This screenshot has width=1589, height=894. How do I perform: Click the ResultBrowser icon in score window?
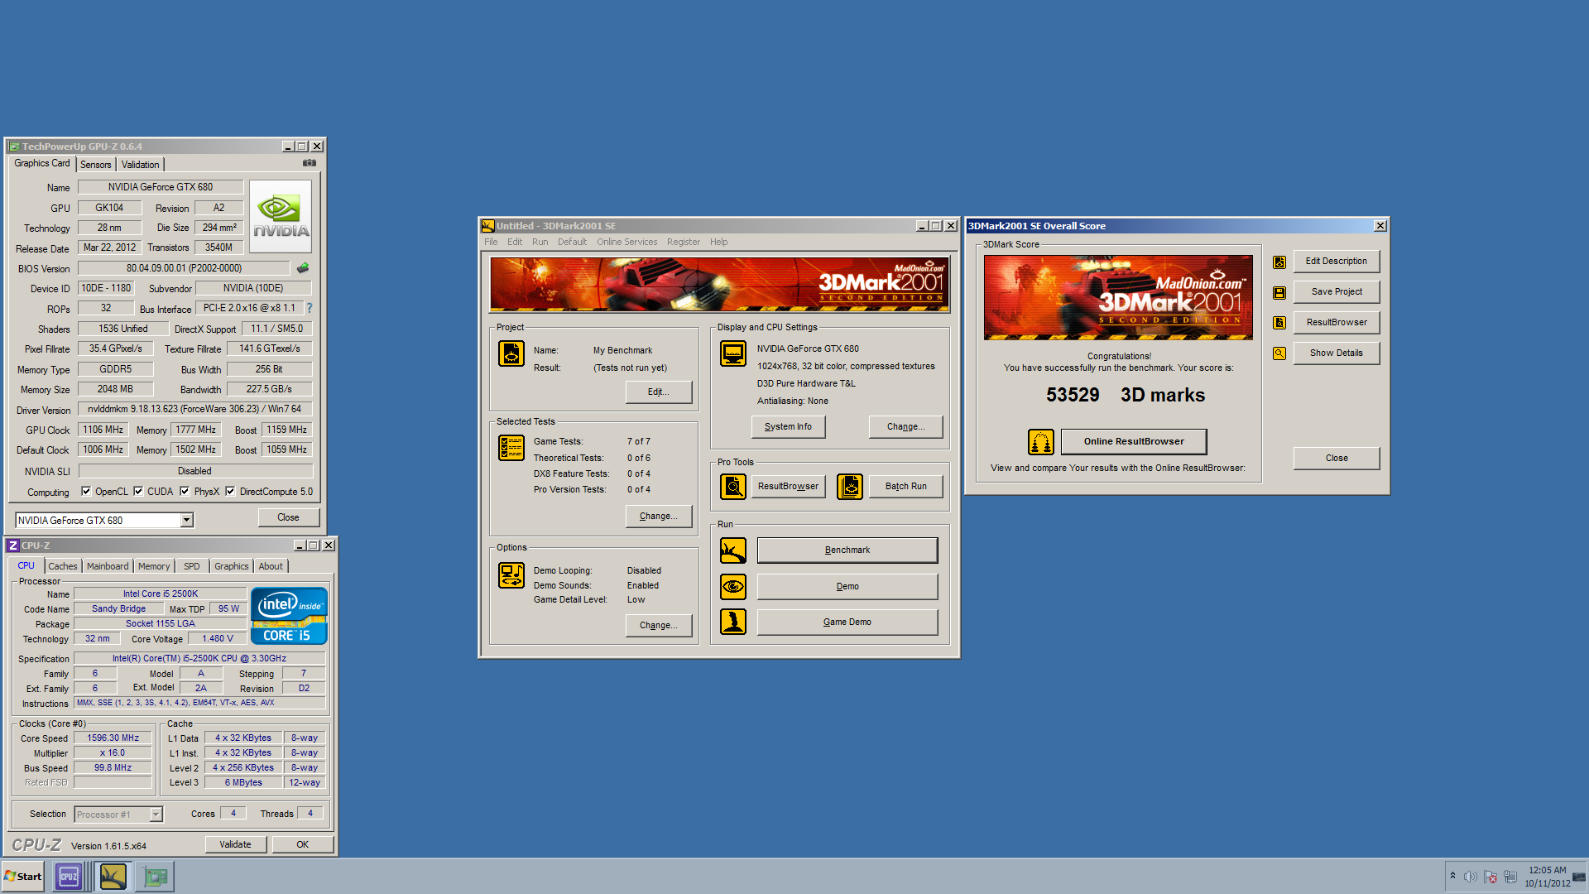click(1279, 323)
